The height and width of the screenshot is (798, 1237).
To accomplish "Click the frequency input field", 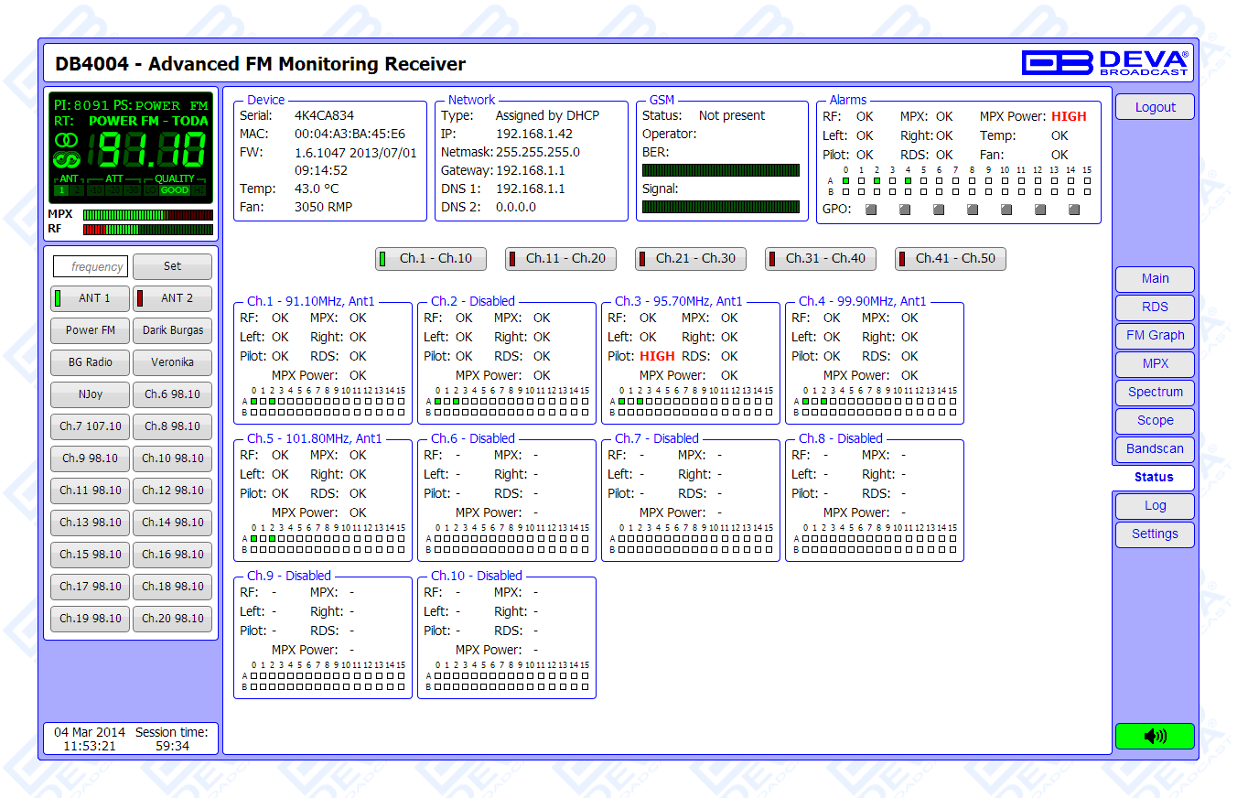I will pyautogui.click(x=90, y=267).
